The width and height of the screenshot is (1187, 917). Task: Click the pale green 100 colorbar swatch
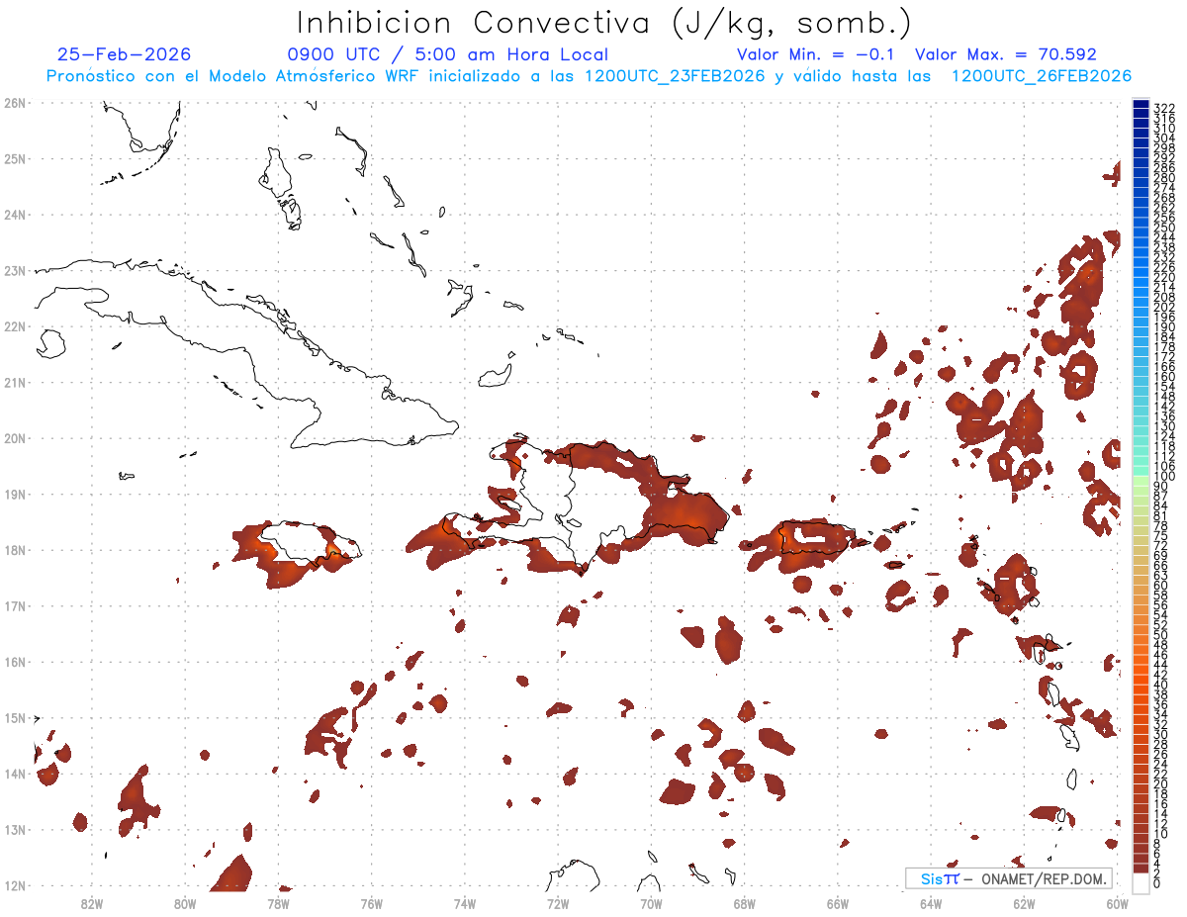[x=1141, y=479]
